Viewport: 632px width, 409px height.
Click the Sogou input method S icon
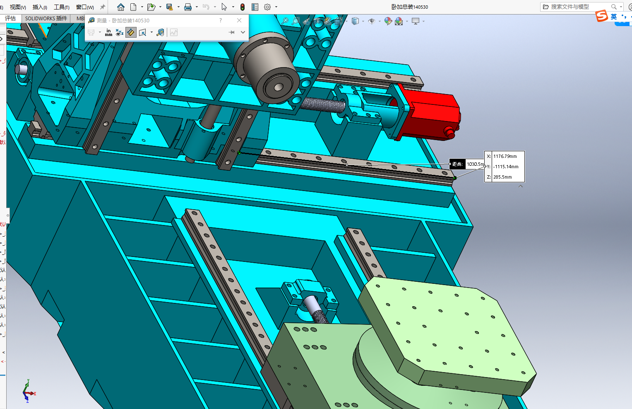602,16
